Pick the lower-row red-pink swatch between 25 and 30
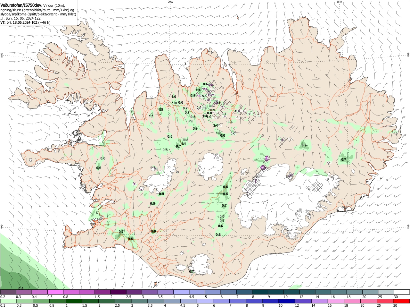This screenshot has height=308, width=410. click(385, 301)
